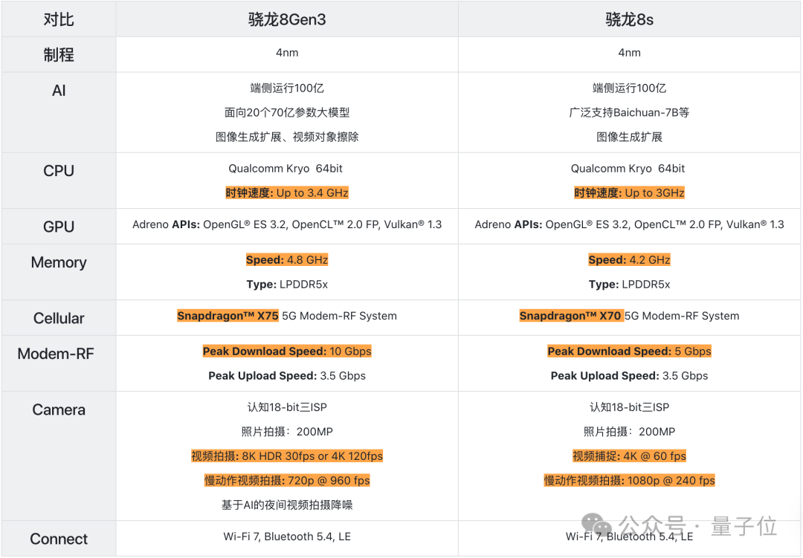
Task: Click the GPU row label
Action: [x=59, y=227]
